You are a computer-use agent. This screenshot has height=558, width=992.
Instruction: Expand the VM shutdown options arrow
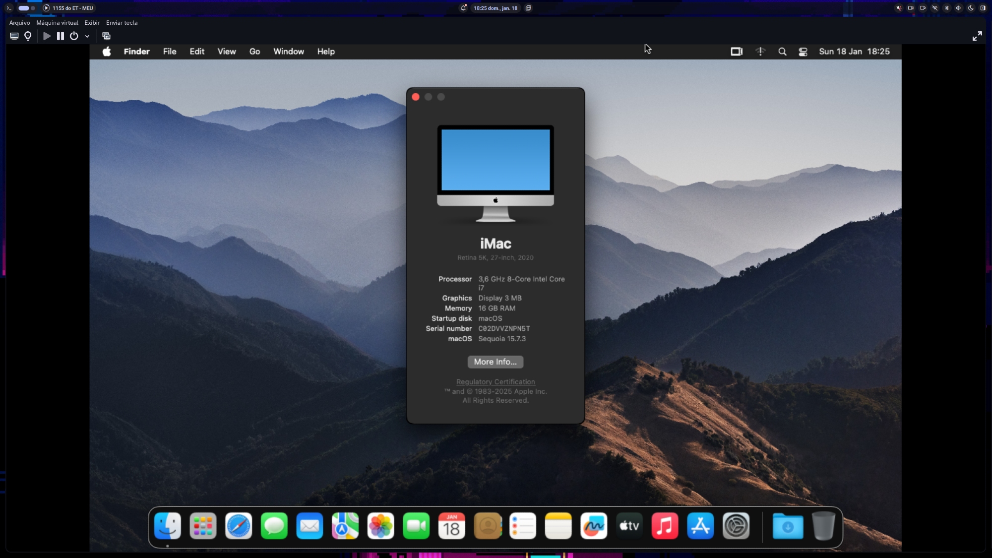(87, 36)
